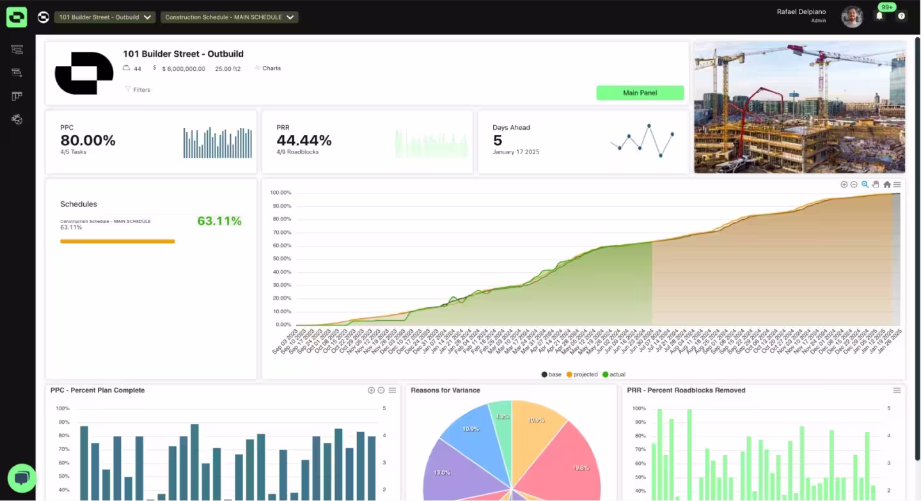The image size is (921, 501).
Task: Click the PPC 80.00% metric card value
Action: tap(88, 140)
